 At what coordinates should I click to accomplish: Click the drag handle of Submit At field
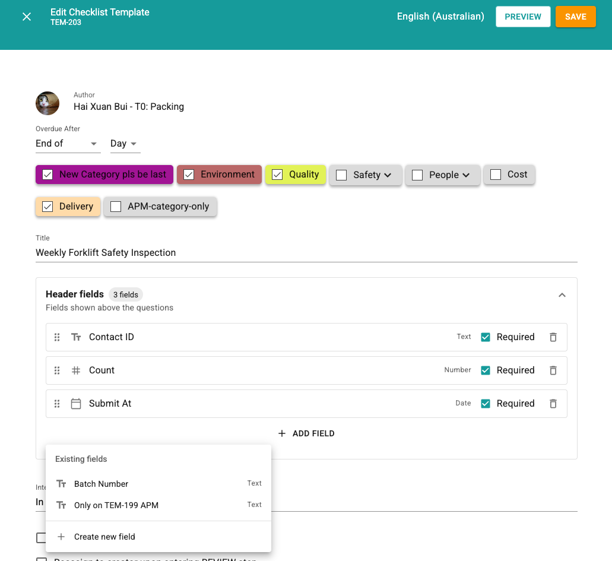(x=57, y=403)
